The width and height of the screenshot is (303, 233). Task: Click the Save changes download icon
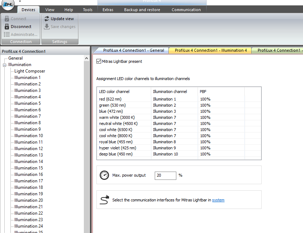(x=46, y=27)
